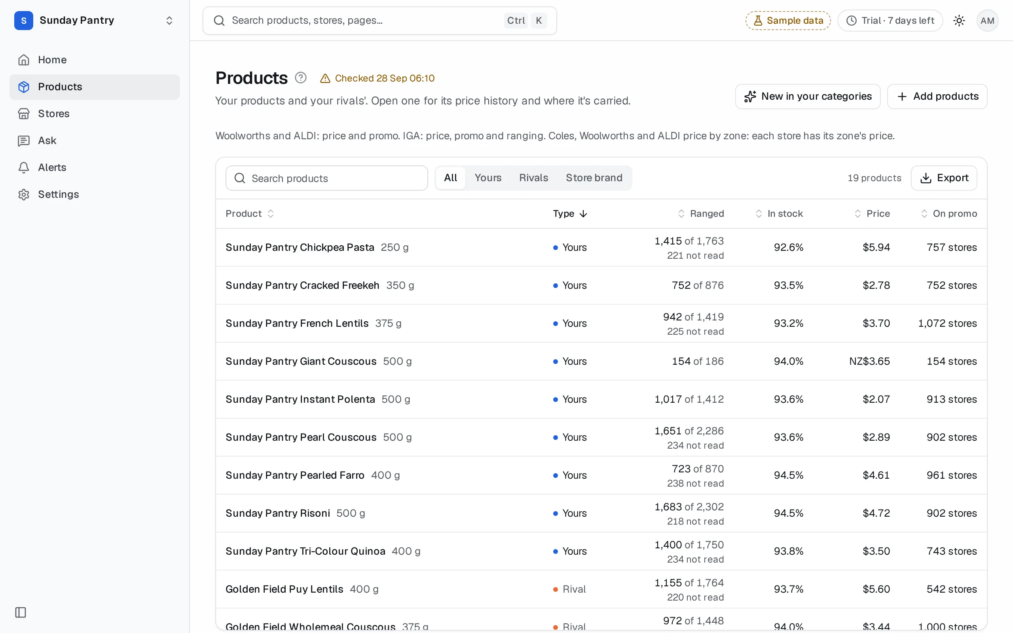Open Sunday Pantry Risoni product
This screenshot has width=1013, height=633.
(x=601, y=513)
